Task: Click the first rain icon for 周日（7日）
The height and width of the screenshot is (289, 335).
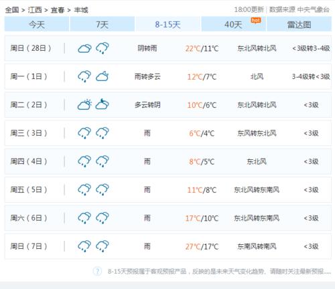Action: (x=84, y=246)
